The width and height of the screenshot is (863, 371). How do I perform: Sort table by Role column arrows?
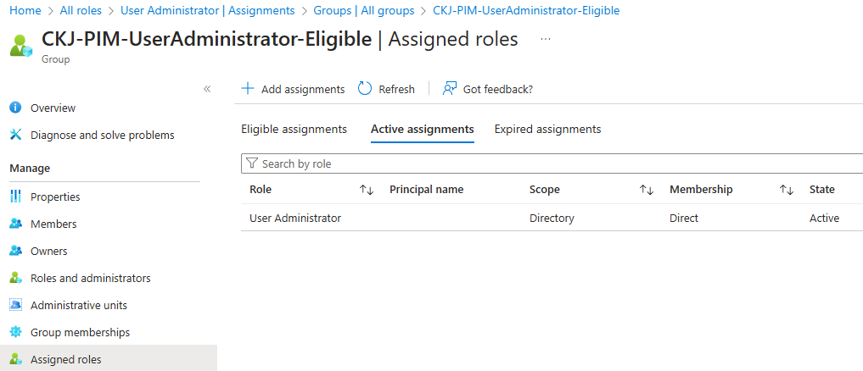[367, 190]
